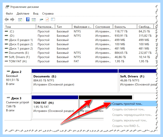Select the (D:) volume row name
Image resolution: width=163 pixels, height=137 pixels.
coord(12,36)
